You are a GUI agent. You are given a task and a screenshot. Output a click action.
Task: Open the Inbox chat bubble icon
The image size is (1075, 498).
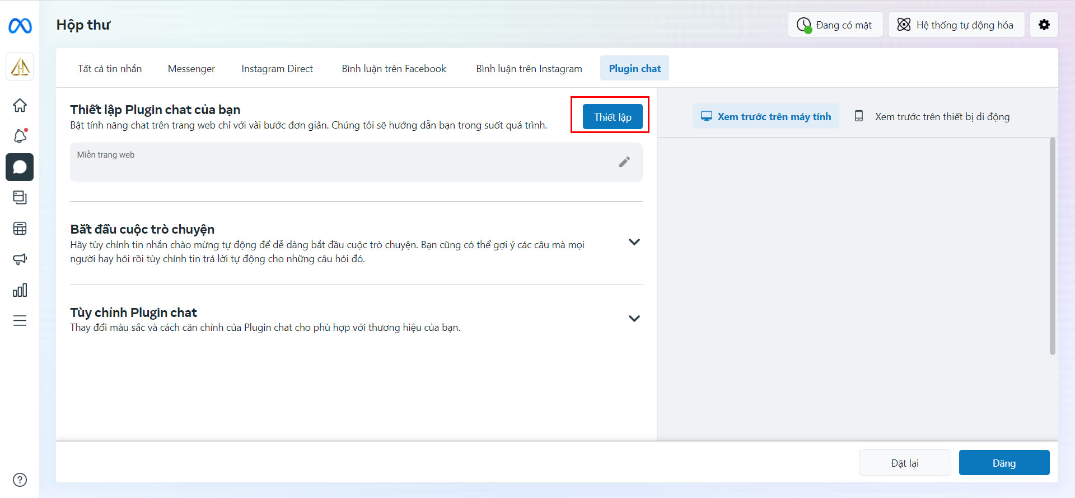(20, 167)
